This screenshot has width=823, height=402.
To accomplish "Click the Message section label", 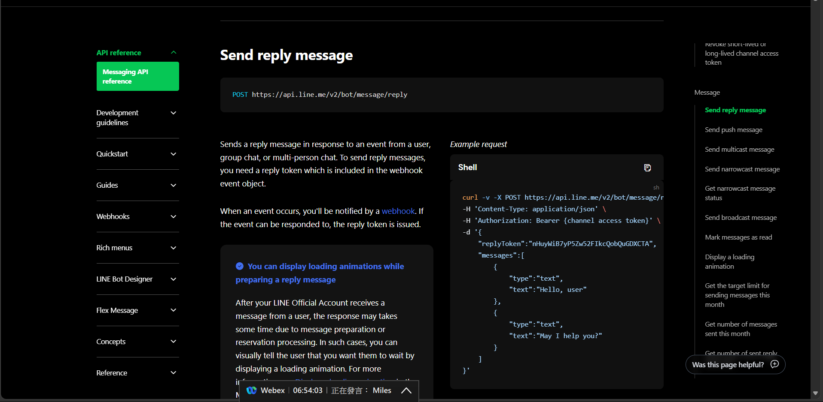I will pyautogui.click(x=707, y=93).
